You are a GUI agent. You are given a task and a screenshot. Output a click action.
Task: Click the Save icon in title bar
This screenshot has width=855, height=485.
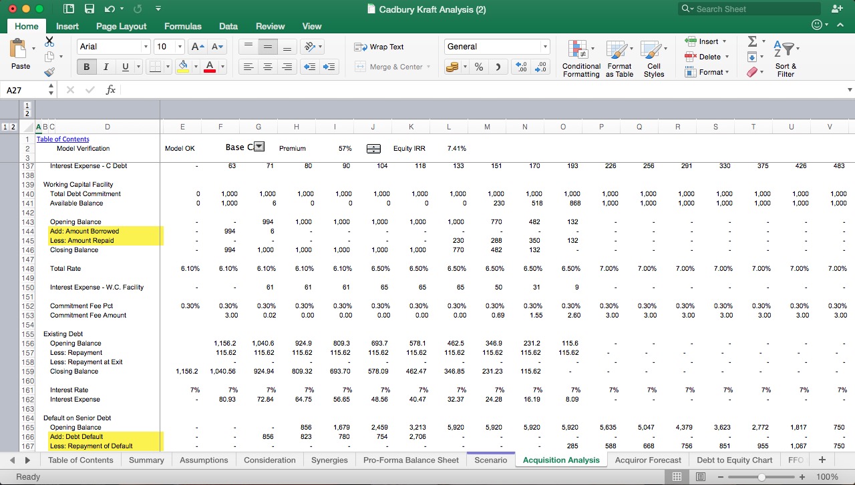pos(89,9)
